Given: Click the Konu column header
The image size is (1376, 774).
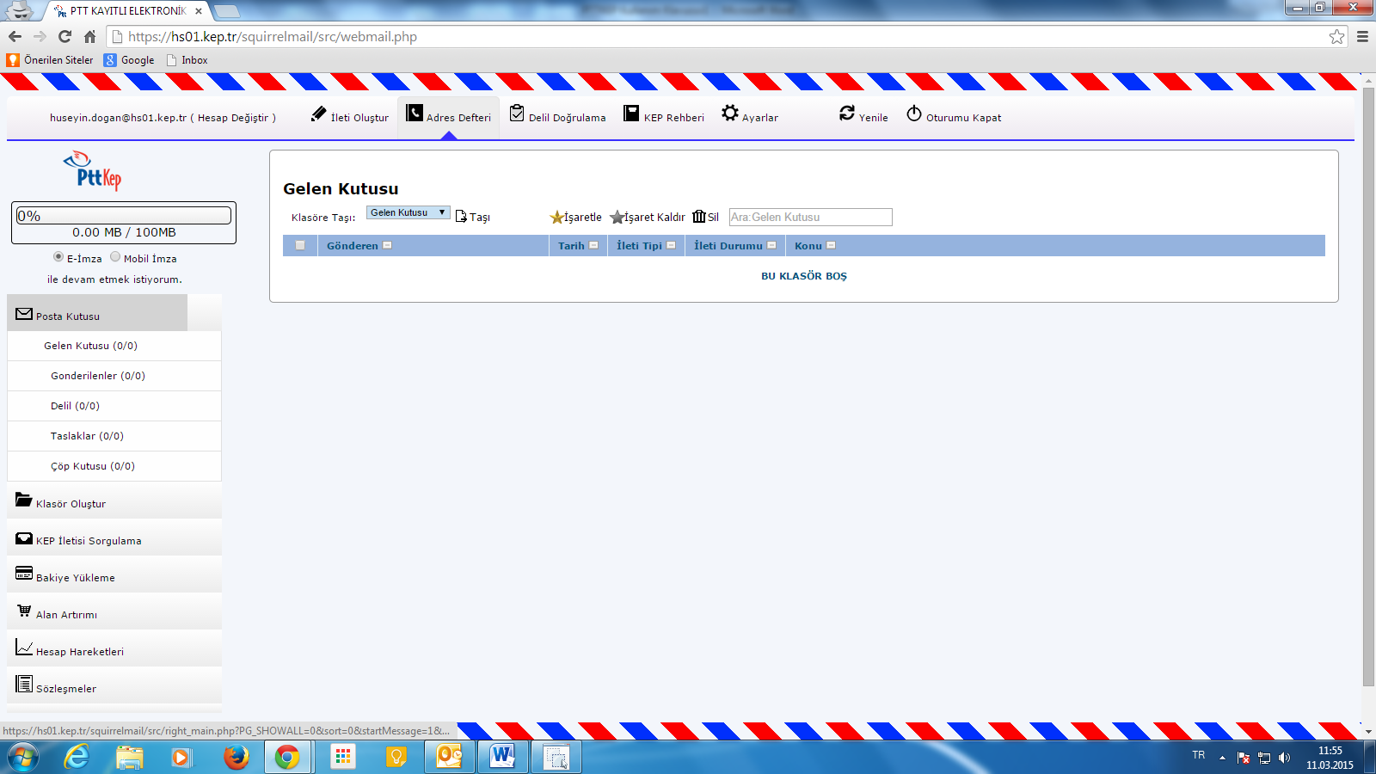Looking at the screenshot, I should [808, 246].
